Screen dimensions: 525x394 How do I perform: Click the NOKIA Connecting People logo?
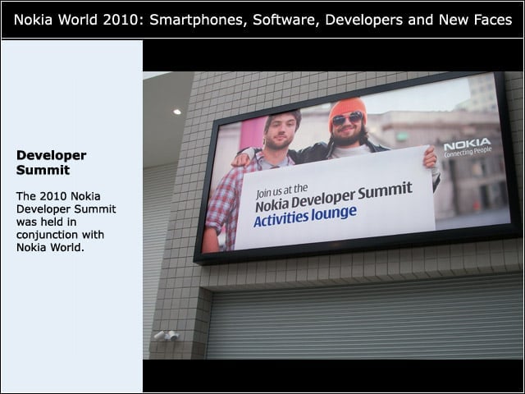tap(468, 148)
